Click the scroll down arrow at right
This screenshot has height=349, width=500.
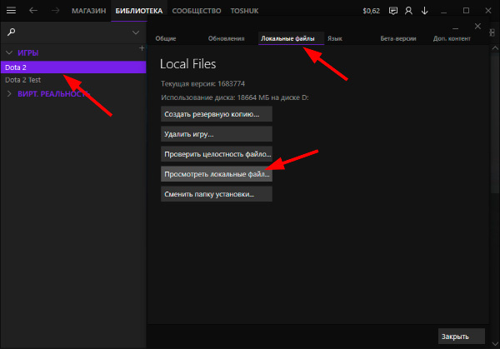[495, 343]
